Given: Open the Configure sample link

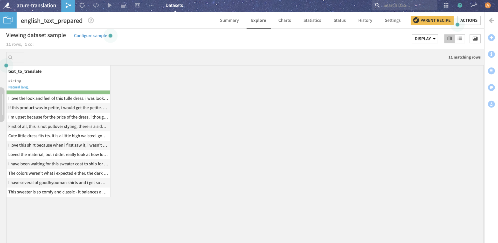Looking at the screenshot, I should point(90,36).
